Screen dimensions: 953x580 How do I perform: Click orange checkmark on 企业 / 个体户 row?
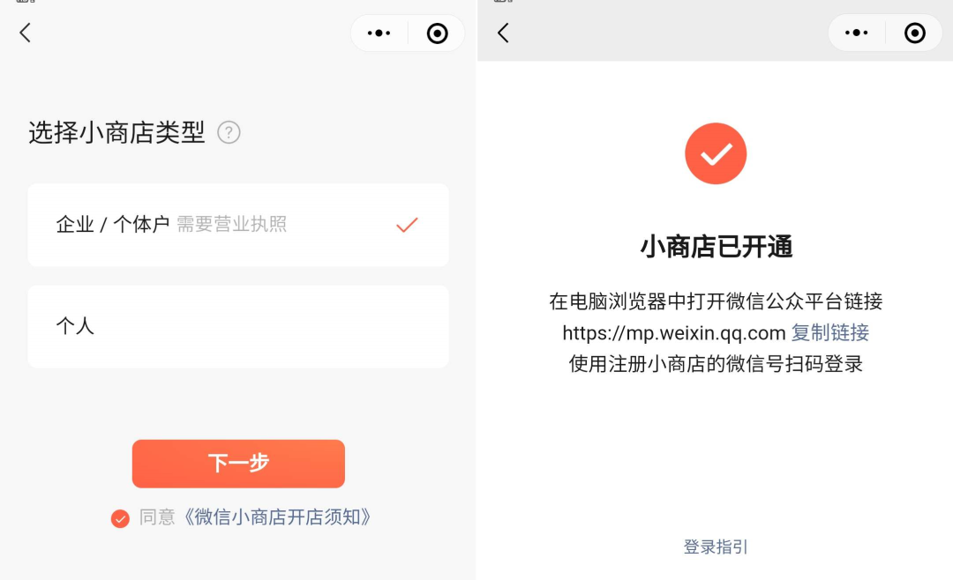pos(407,225)
